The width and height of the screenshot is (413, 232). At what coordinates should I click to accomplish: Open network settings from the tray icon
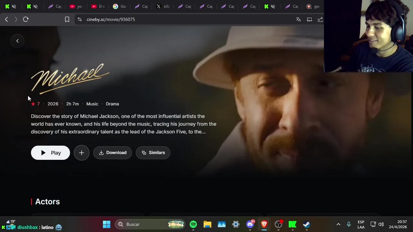[373, 224]
